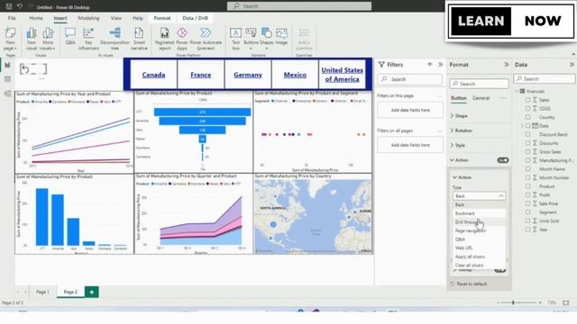
Task: Collapse the Data pane
Action: [x=572, y=65]
